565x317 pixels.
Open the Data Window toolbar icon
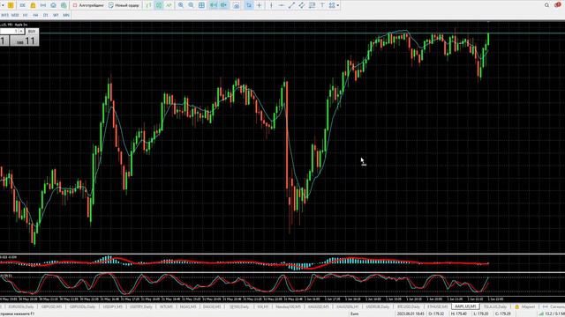pos(43,5)
